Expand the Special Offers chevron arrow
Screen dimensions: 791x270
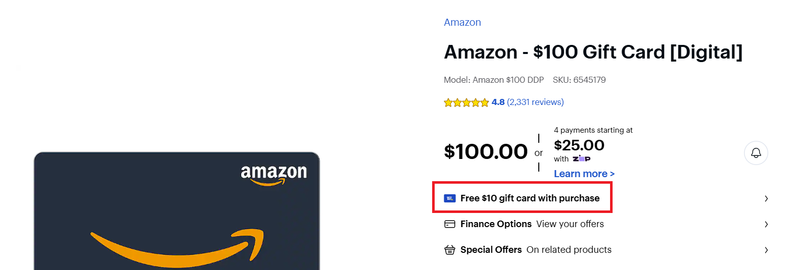click(x=766, y=250)
